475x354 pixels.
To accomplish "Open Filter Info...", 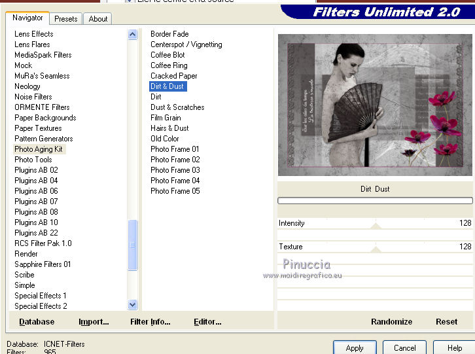I will [x=150, y=321].
